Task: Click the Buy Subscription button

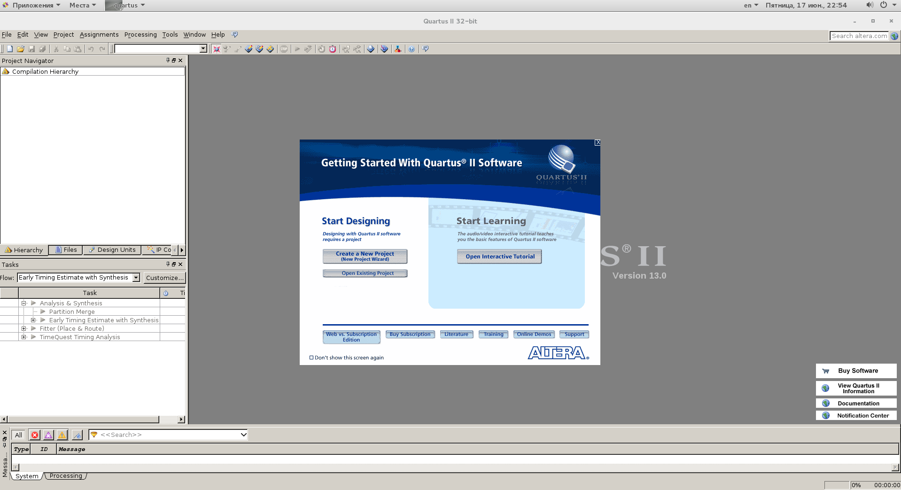Action: click(x=410, y=334)
